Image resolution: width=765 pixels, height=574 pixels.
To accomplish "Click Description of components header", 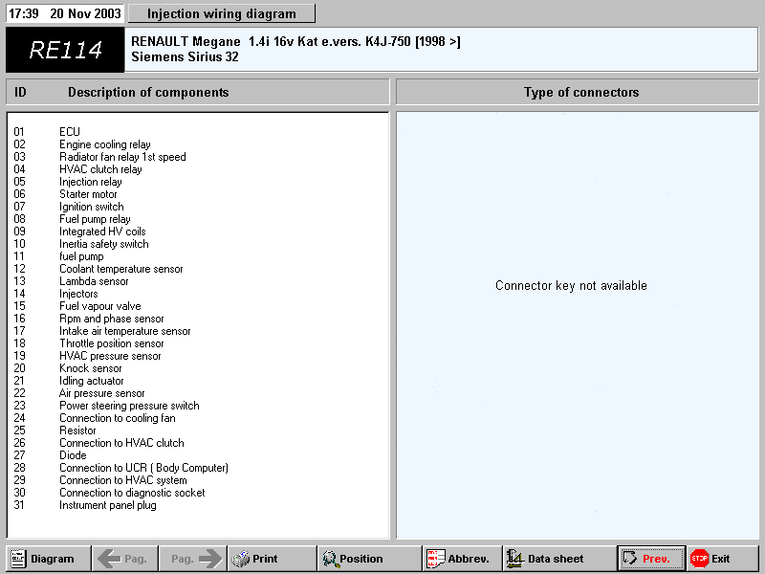I will pos(148,92).
